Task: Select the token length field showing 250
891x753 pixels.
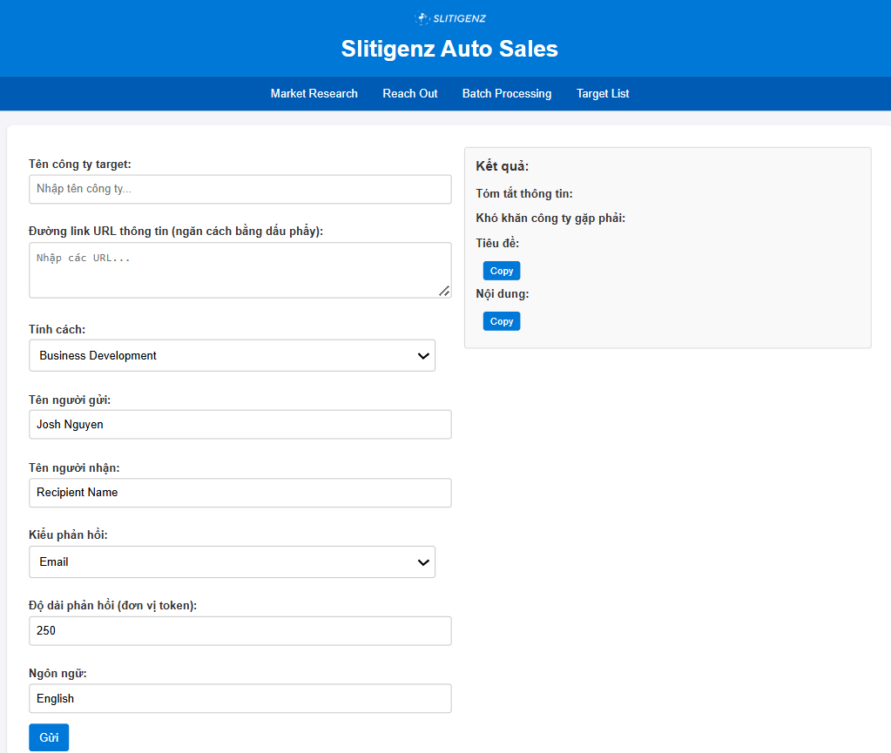Action: click(240, 630)
